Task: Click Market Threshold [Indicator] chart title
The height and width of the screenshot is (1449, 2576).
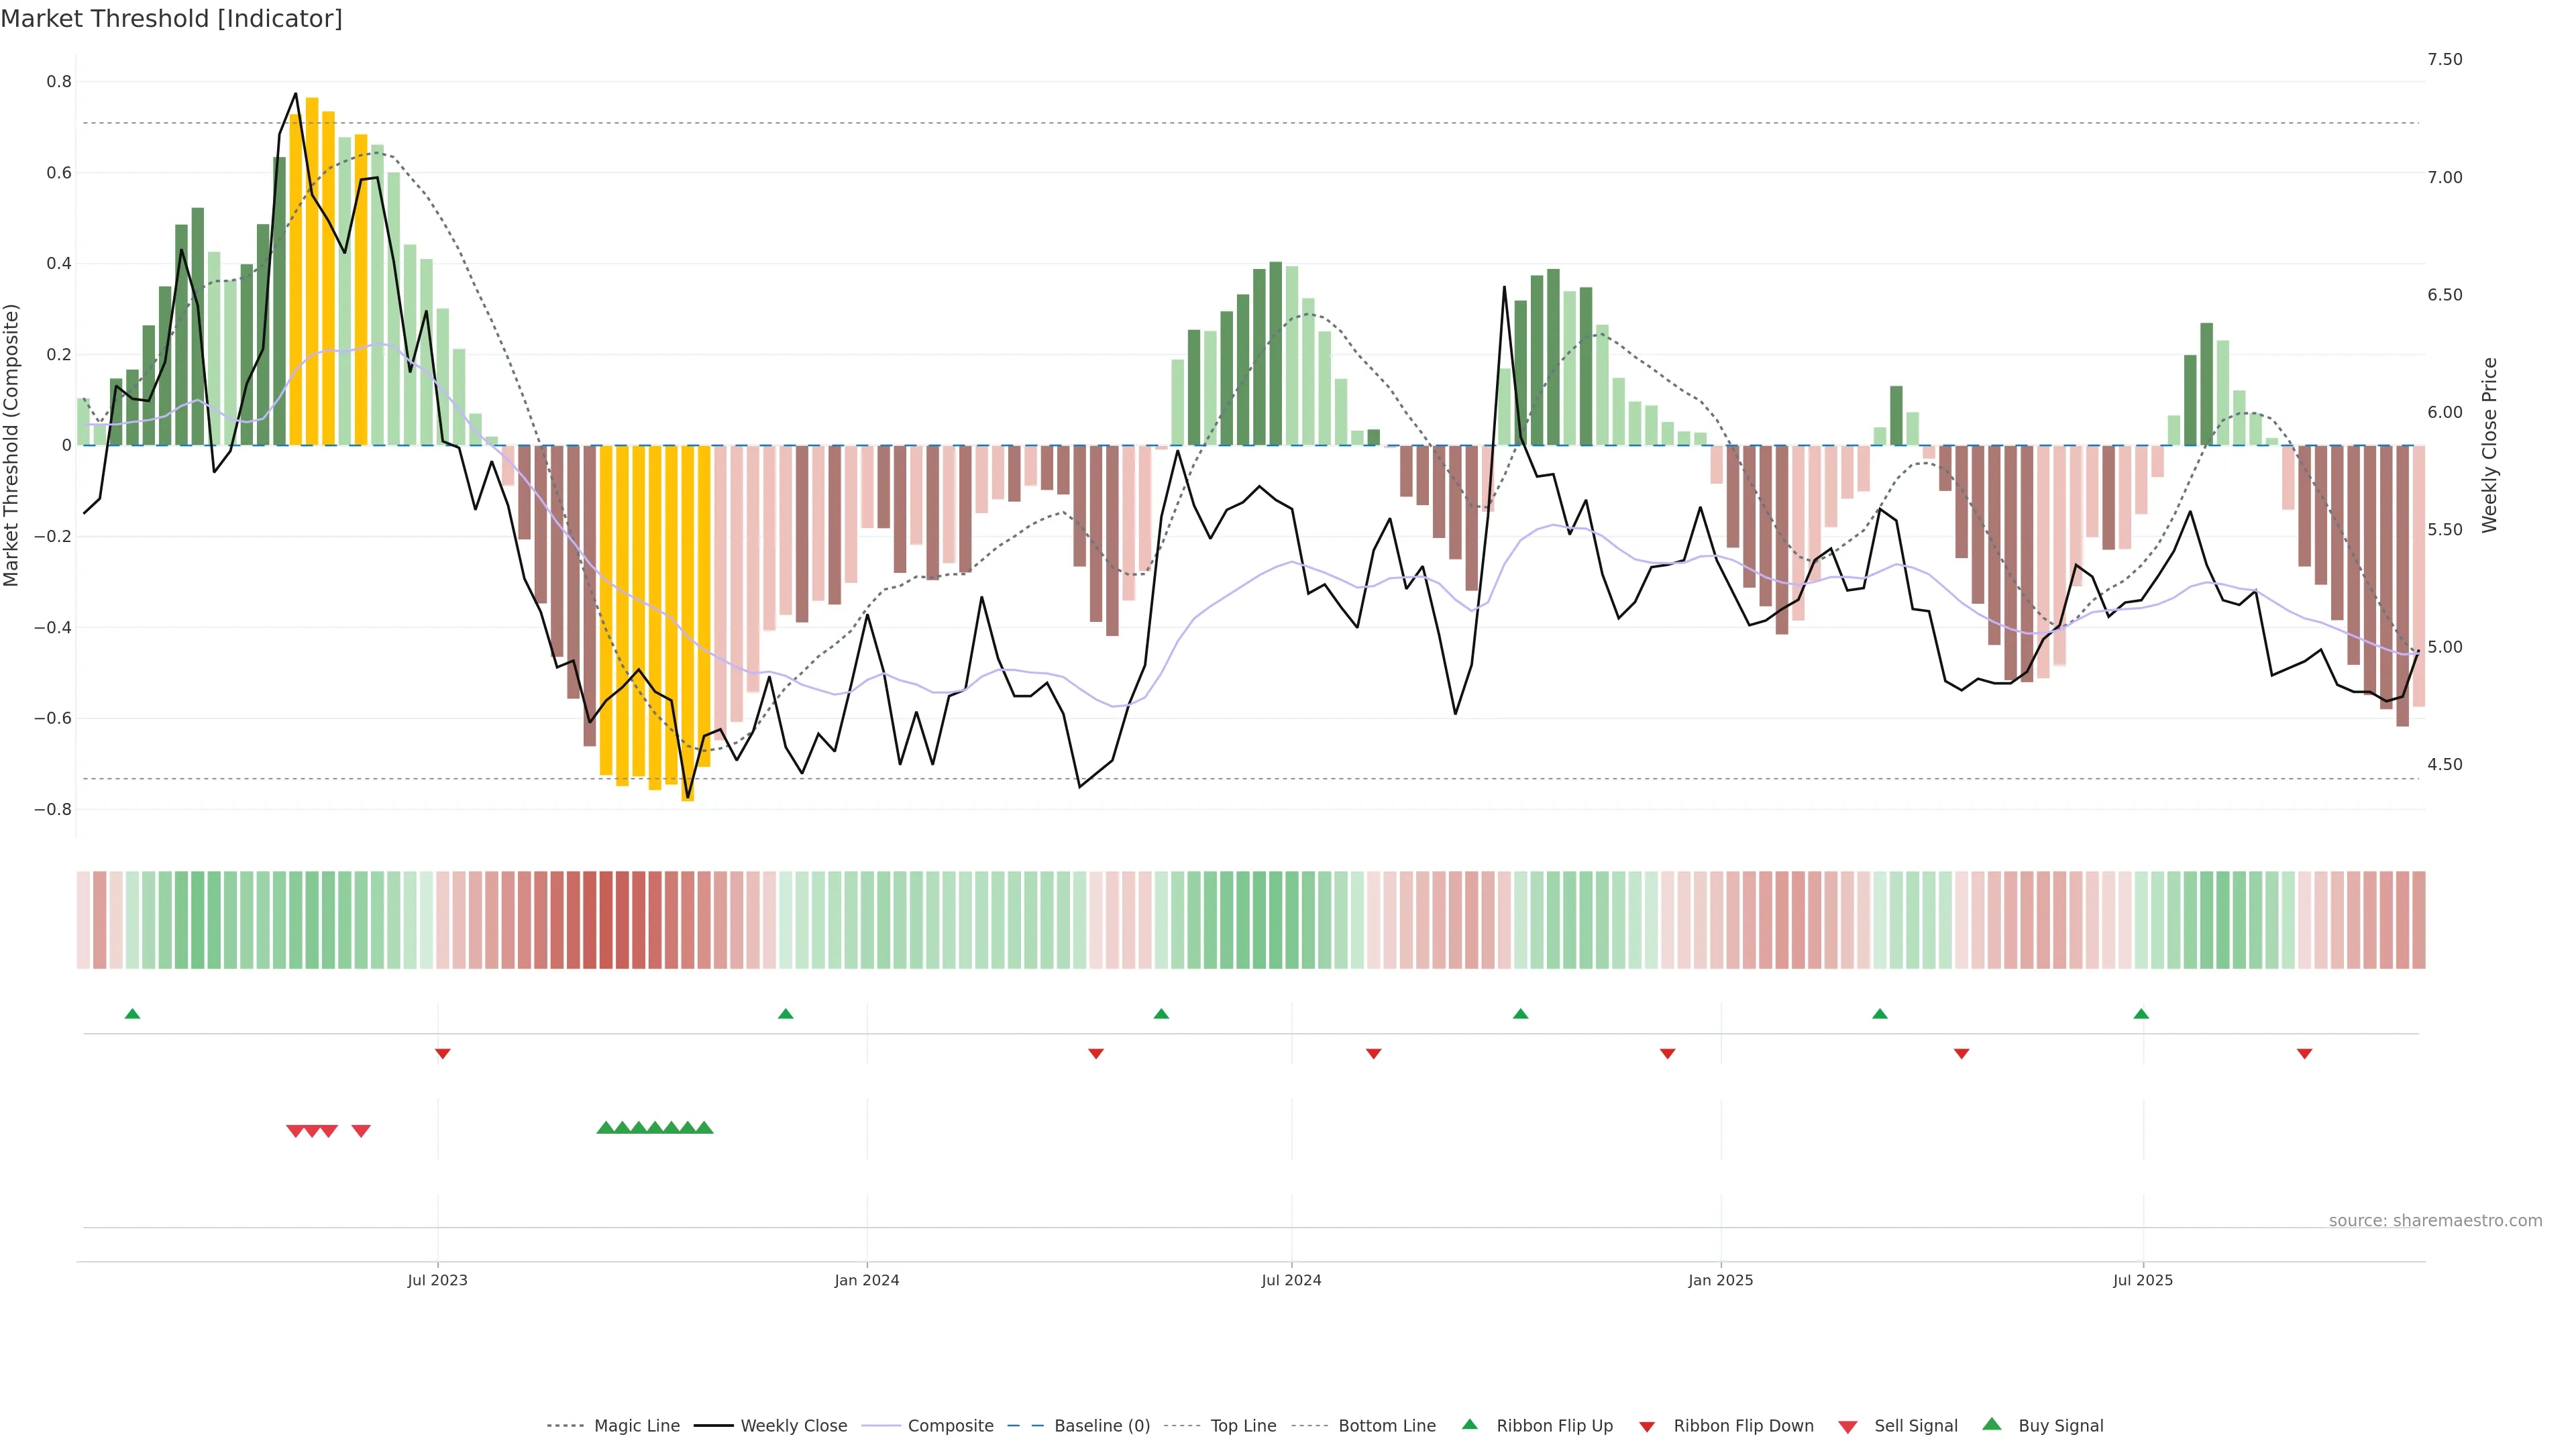Action: [171, 19]
